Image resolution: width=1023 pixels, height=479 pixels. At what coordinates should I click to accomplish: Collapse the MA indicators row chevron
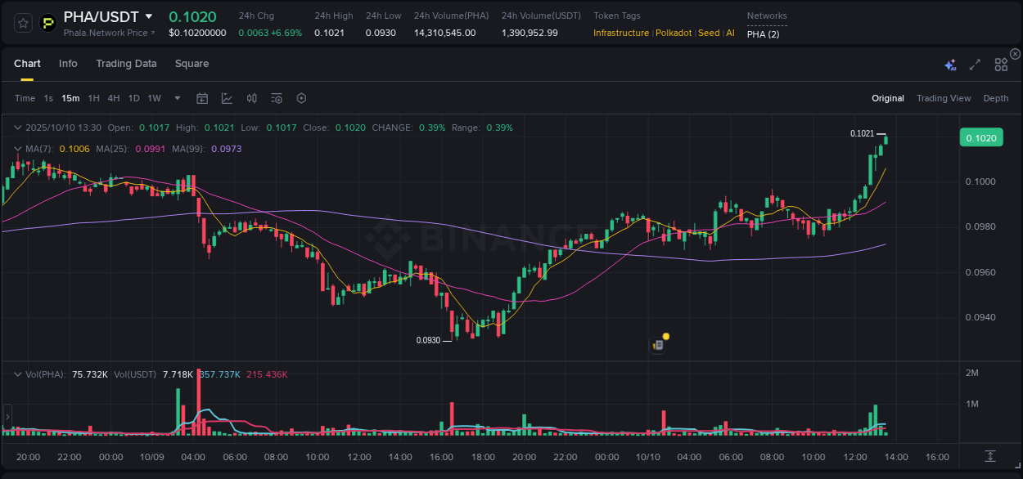[17, 149]
